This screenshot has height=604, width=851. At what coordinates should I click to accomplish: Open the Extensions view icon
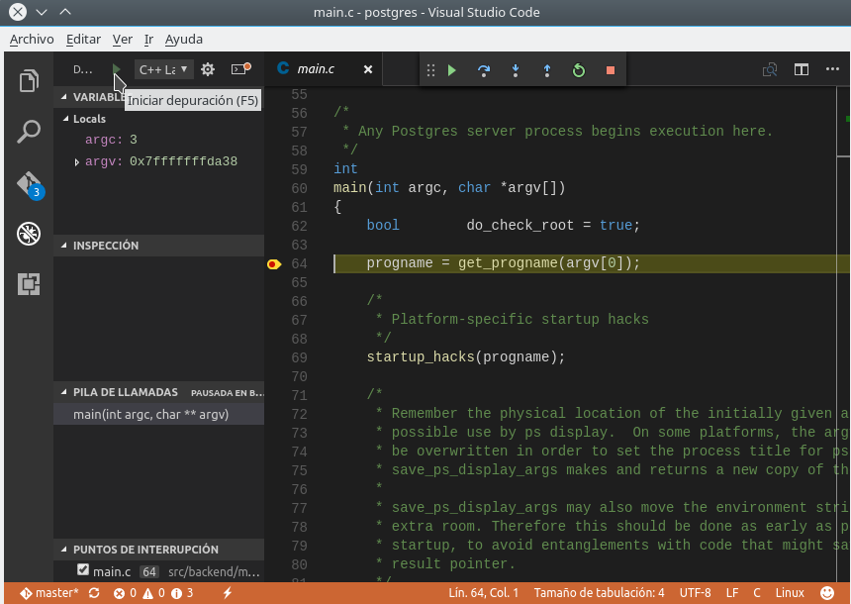point(29,284)
